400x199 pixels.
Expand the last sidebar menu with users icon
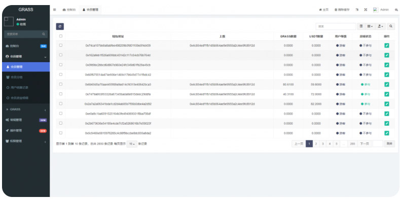pyautogui.click(x=26, y=141)
